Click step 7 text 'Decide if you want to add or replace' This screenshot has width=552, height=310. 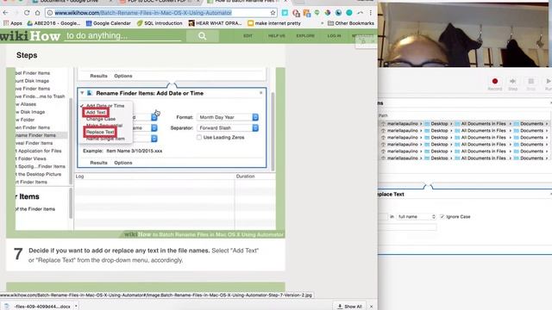(x=119, y=251)
